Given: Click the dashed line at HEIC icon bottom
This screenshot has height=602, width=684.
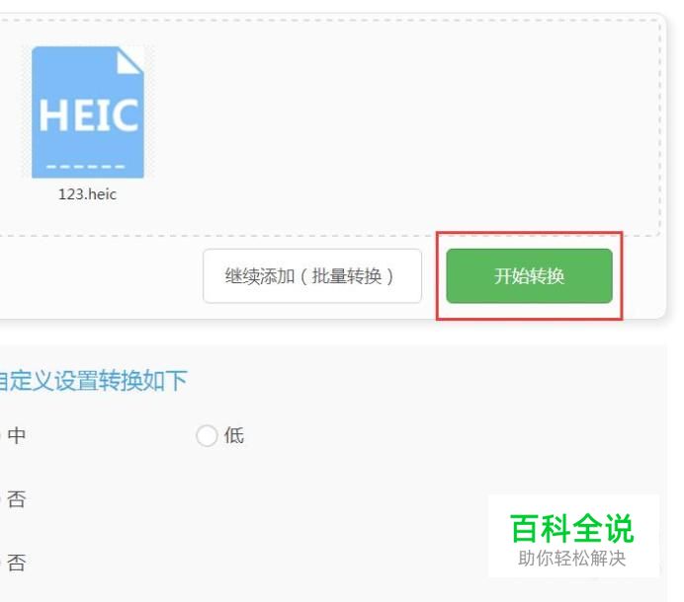Looking at the screenshot, I should tap(86, 167).
